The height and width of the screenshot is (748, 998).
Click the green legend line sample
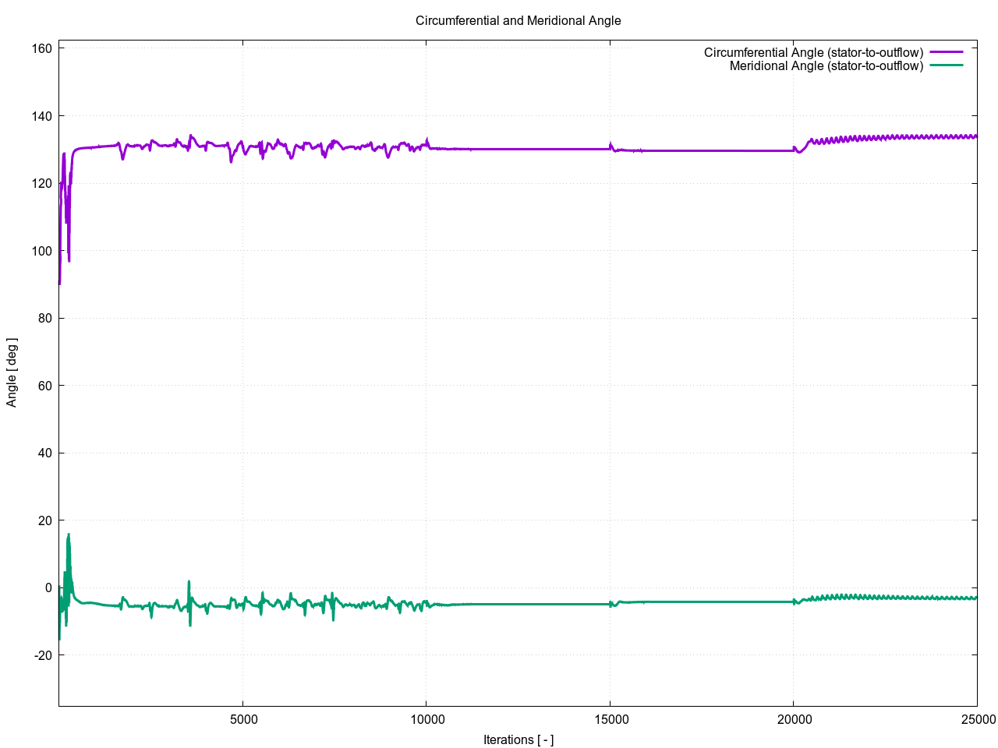click(x=947, y=65)
